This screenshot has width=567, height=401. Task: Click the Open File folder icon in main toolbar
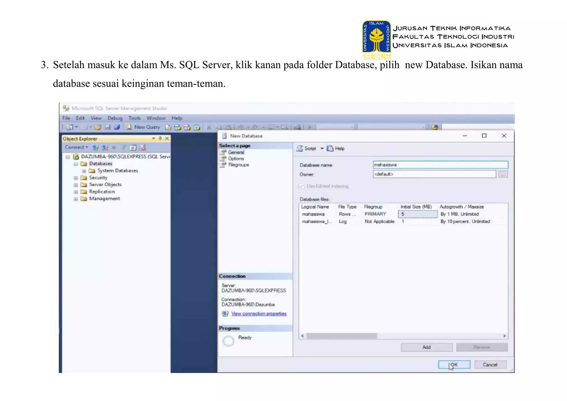(98, 127)
